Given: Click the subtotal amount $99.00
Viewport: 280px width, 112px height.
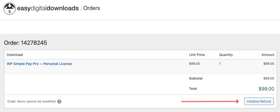Looking at the screenshot, I should pyautogui.click(x=269, y=78).
